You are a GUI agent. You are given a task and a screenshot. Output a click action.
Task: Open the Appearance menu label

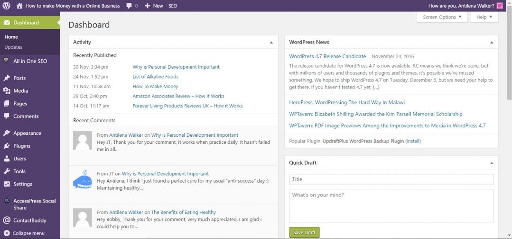(27, 133)
